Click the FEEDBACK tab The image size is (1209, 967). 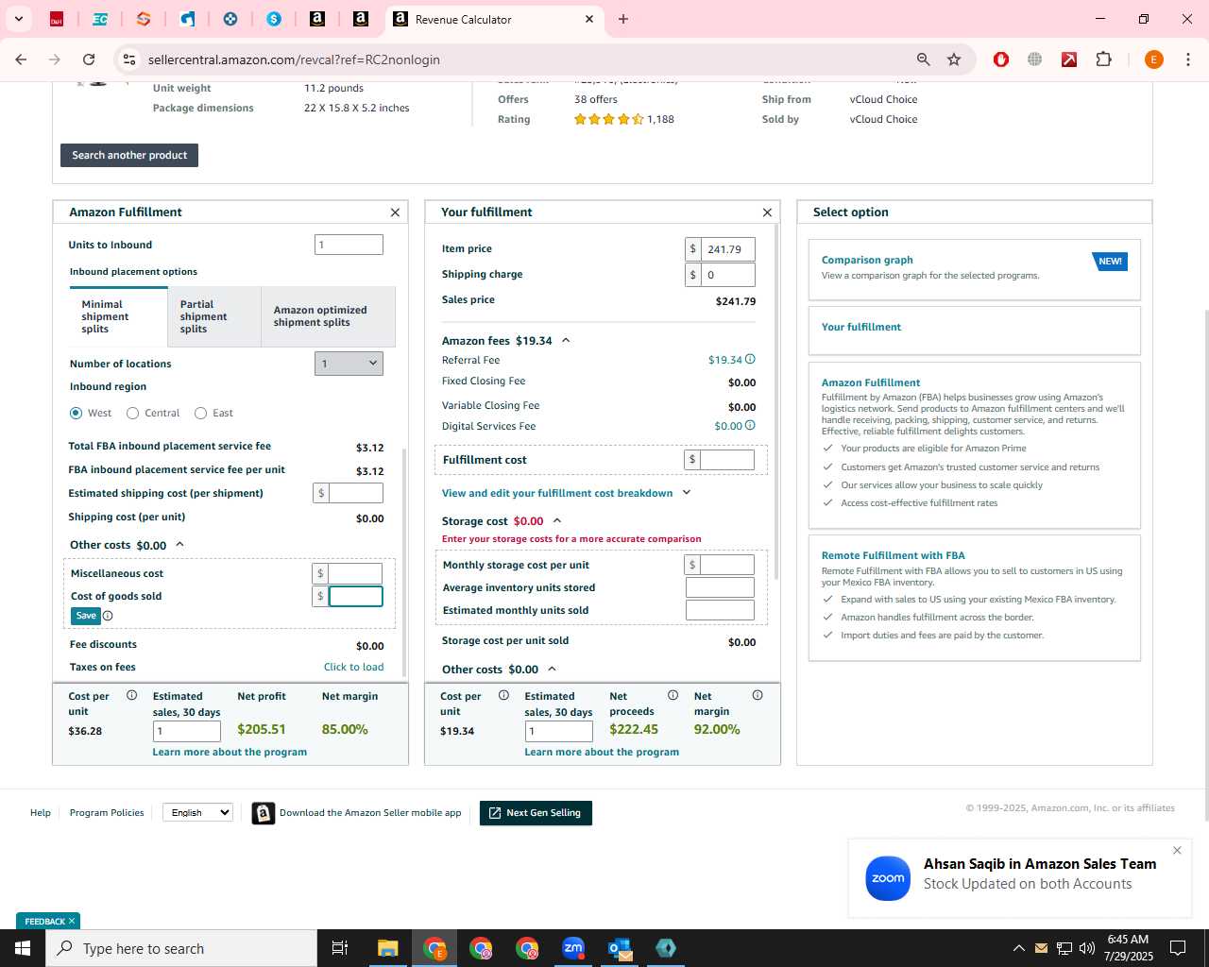pyautogui.click(x=48, y=921)
